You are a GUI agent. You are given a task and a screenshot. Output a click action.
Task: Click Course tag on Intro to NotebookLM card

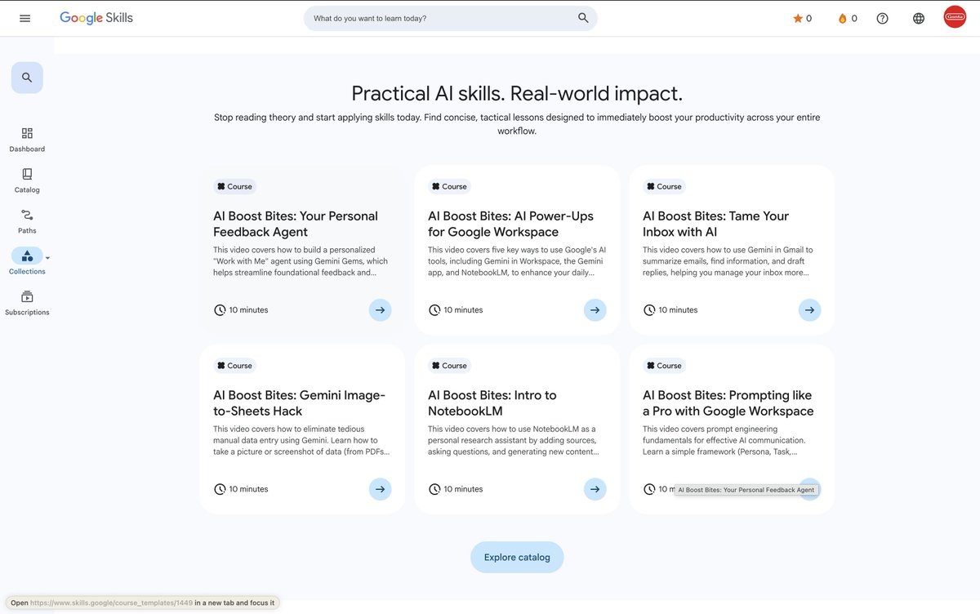coord(450,365)
